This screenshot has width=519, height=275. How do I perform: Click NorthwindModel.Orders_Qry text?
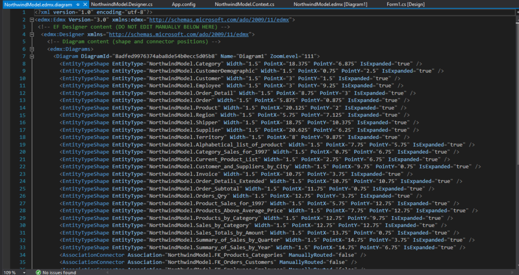[188, 196]
